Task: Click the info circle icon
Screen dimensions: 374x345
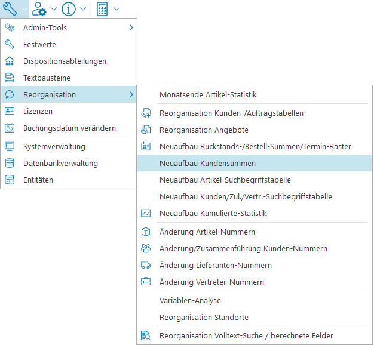Action: coord(69,8)
